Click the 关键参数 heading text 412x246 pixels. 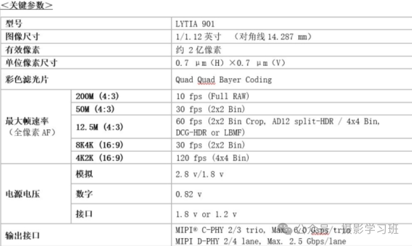(27, 5)
